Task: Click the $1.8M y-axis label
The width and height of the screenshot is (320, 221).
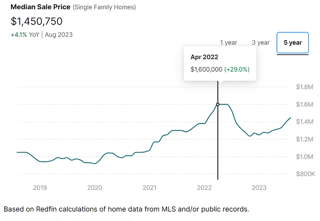Action: [305, 86]
